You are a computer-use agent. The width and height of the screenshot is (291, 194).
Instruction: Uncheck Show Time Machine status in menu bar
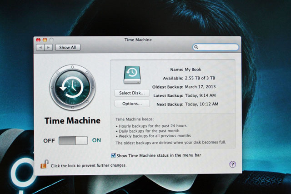(x=113, y=155)
